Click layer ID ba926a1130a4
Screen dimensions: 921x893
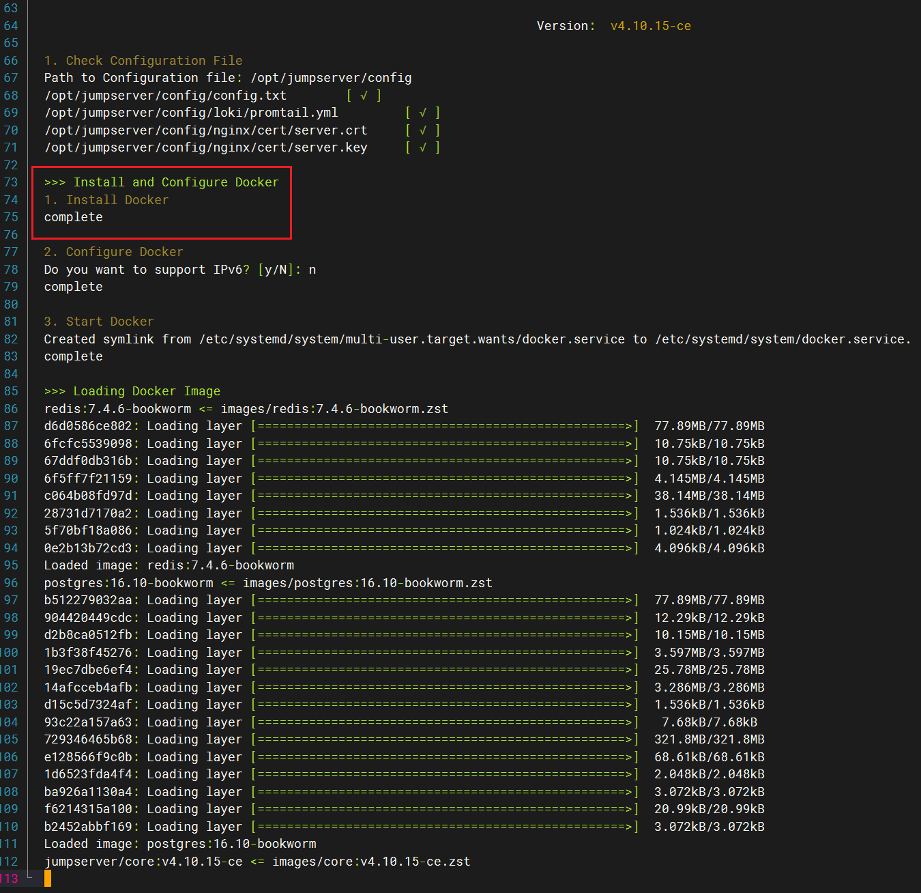[88, 792]
